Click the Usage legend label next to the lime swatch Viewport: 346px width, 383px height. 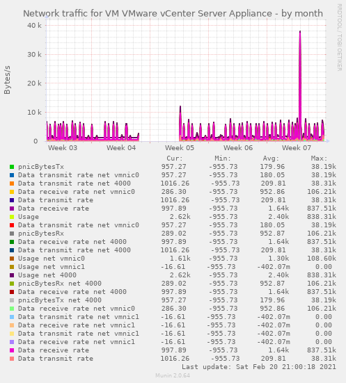(29, 217)
